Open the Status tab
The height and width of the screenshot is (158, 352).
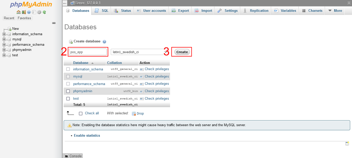tap(122, 11)
